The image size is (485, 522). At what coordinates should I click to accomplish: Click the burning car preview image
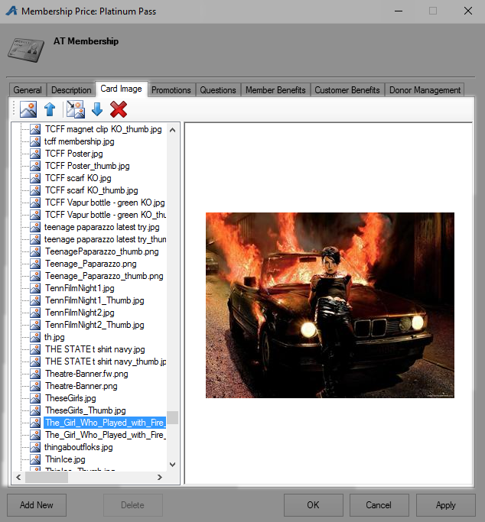point(330,305)
